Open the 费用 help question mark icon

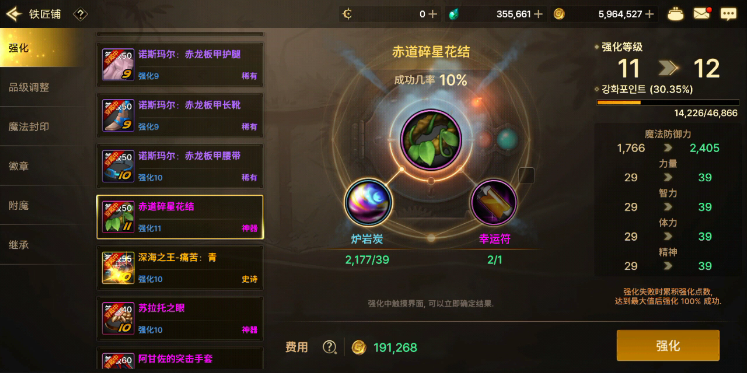point(330,347)
